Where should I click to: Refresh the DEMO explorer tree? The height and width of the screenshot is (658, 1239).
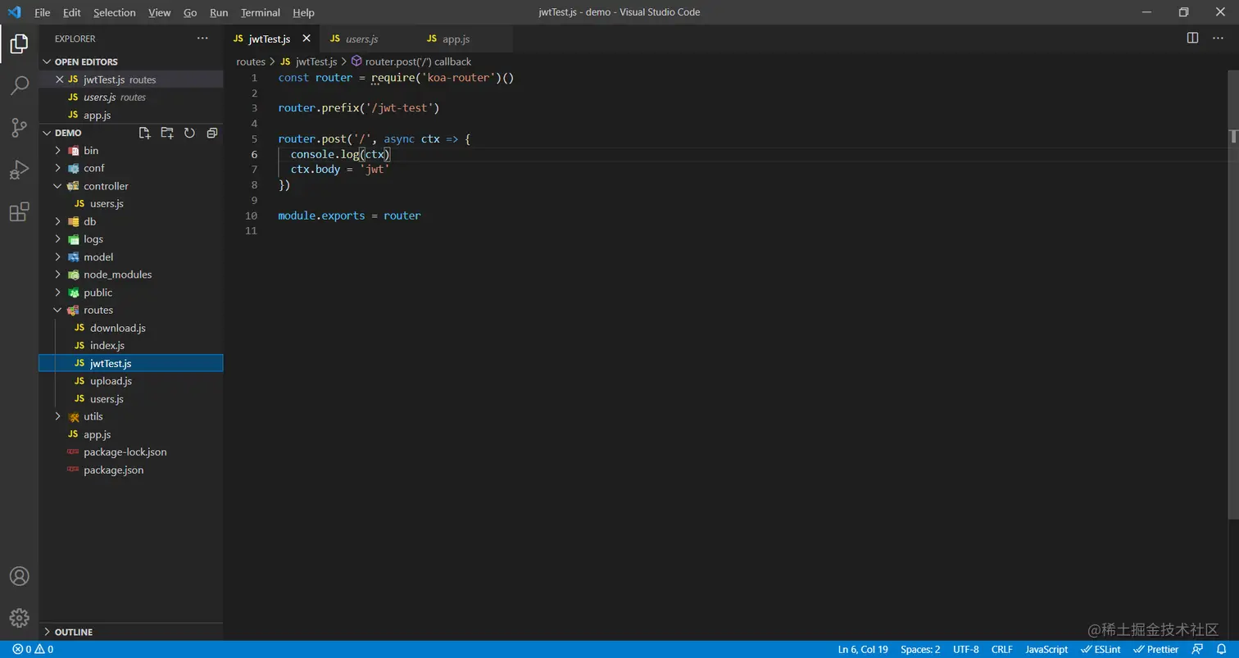[x=189, y=133]
